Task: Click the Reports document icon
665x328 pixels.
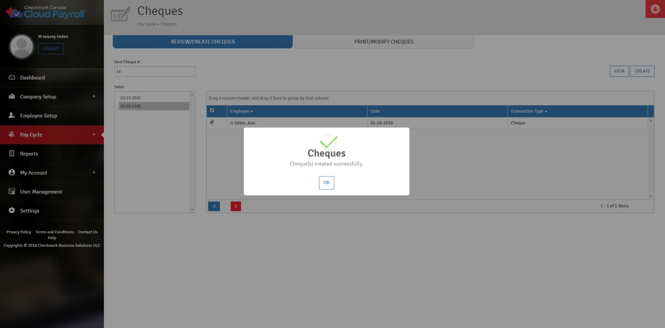Action: (12, 154)
